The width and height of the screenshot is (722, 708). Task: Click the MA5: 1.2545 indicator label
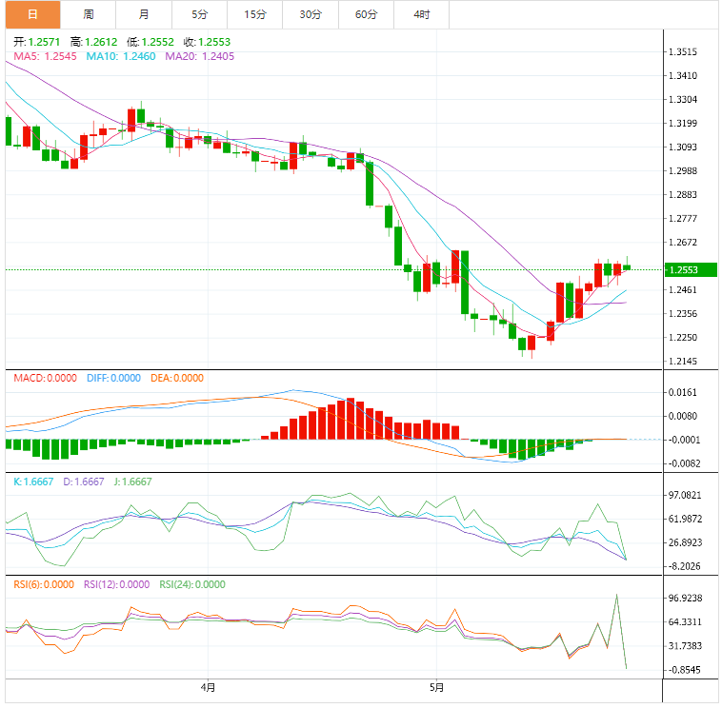pyautogui.click(x=45, y=56)
